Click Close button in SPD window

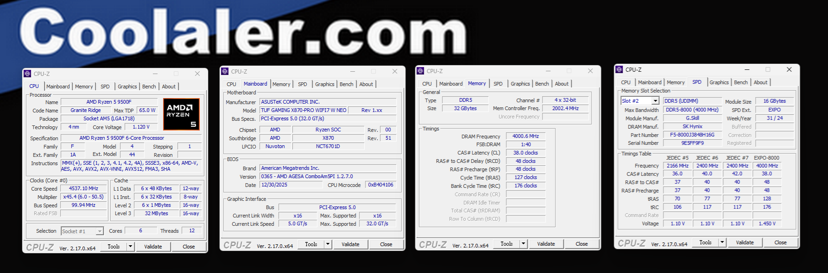pyautogui.click(x=780, y=242)
